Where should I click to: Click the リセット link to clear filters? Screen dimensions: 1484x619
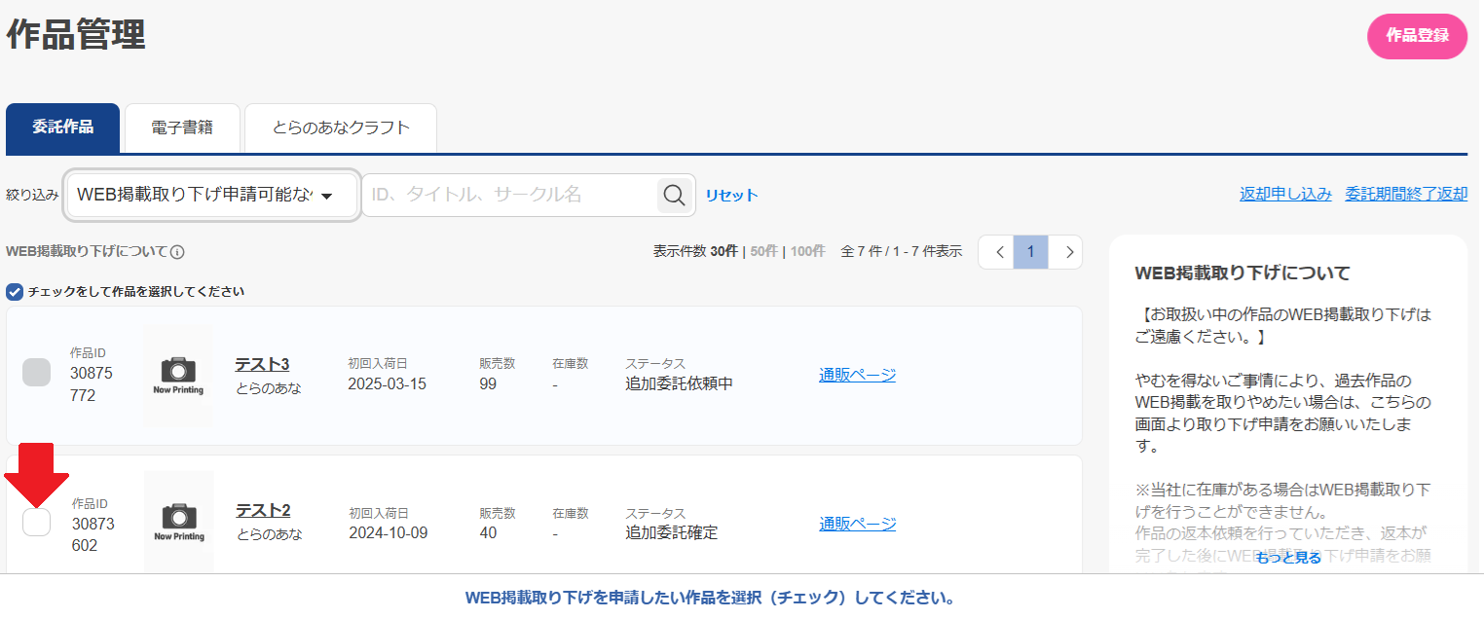[x=730, y=195]
